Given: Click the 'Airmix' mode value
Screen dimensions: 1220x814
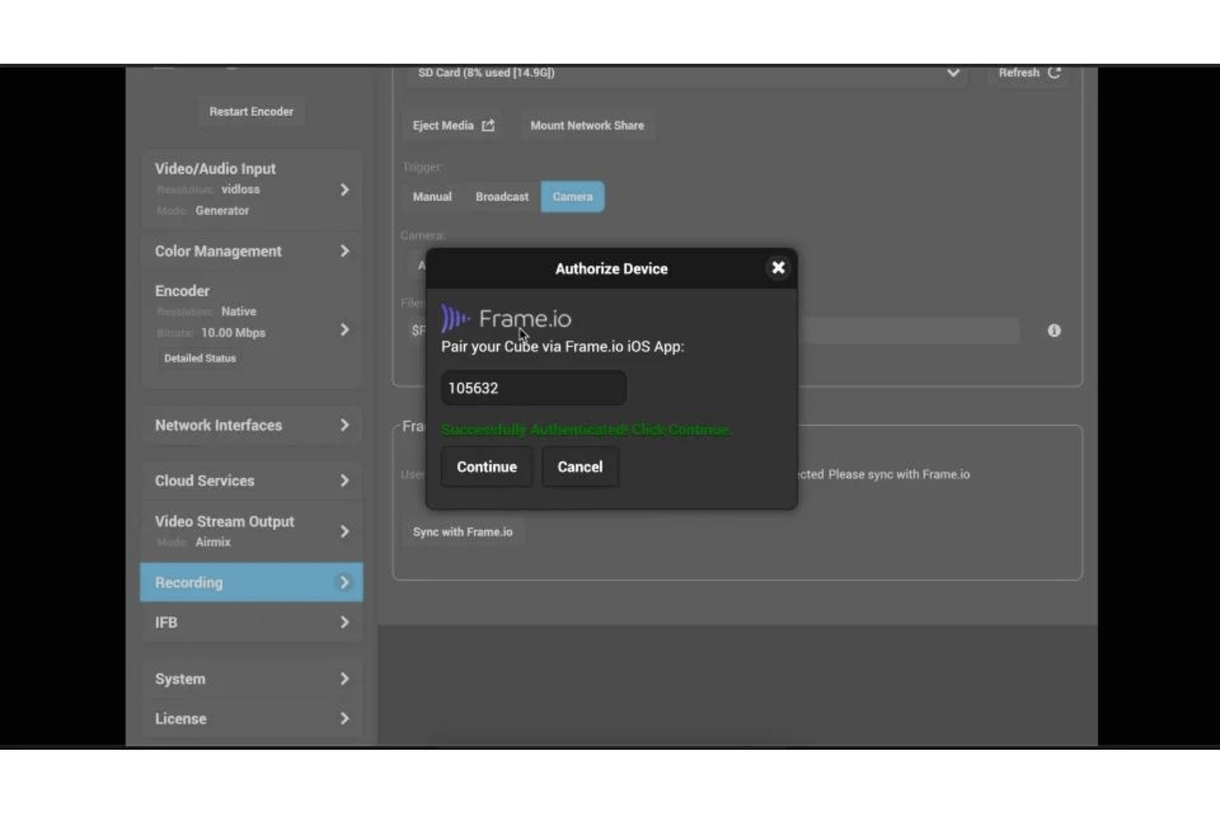Looking at the screenshot, I should 213,543.
